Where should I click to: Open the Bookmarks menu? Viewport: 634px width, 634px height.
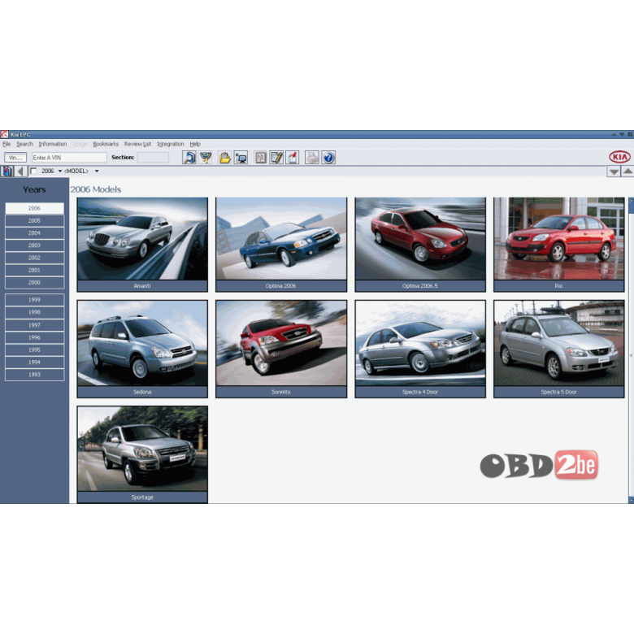point(106,144)
